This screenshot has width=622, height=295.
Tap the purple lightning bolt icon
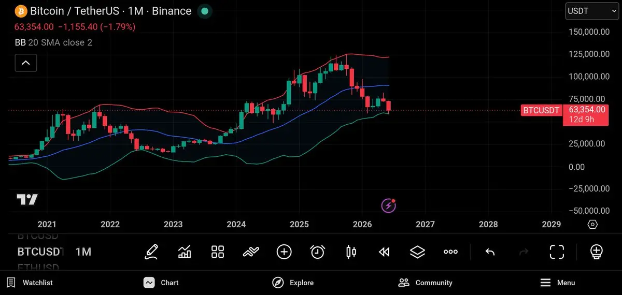[389, 205]
